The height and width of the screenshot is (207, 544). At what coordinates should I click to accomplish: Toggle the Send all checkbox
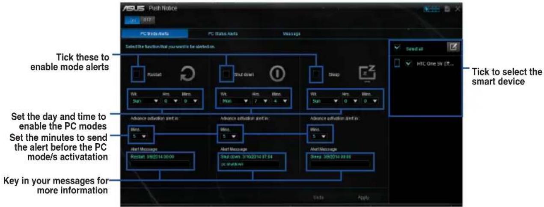(396, 48)
